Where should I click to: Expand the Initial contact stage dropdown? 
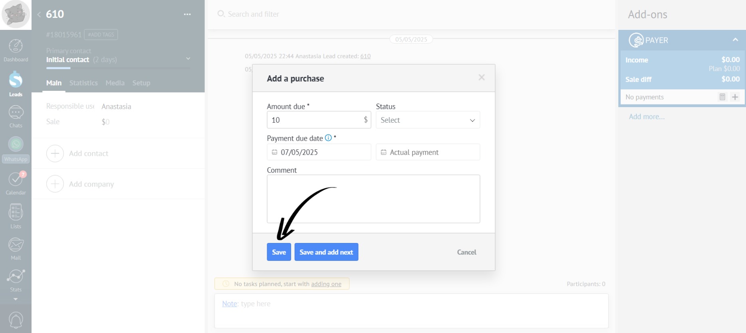[188, 59]
